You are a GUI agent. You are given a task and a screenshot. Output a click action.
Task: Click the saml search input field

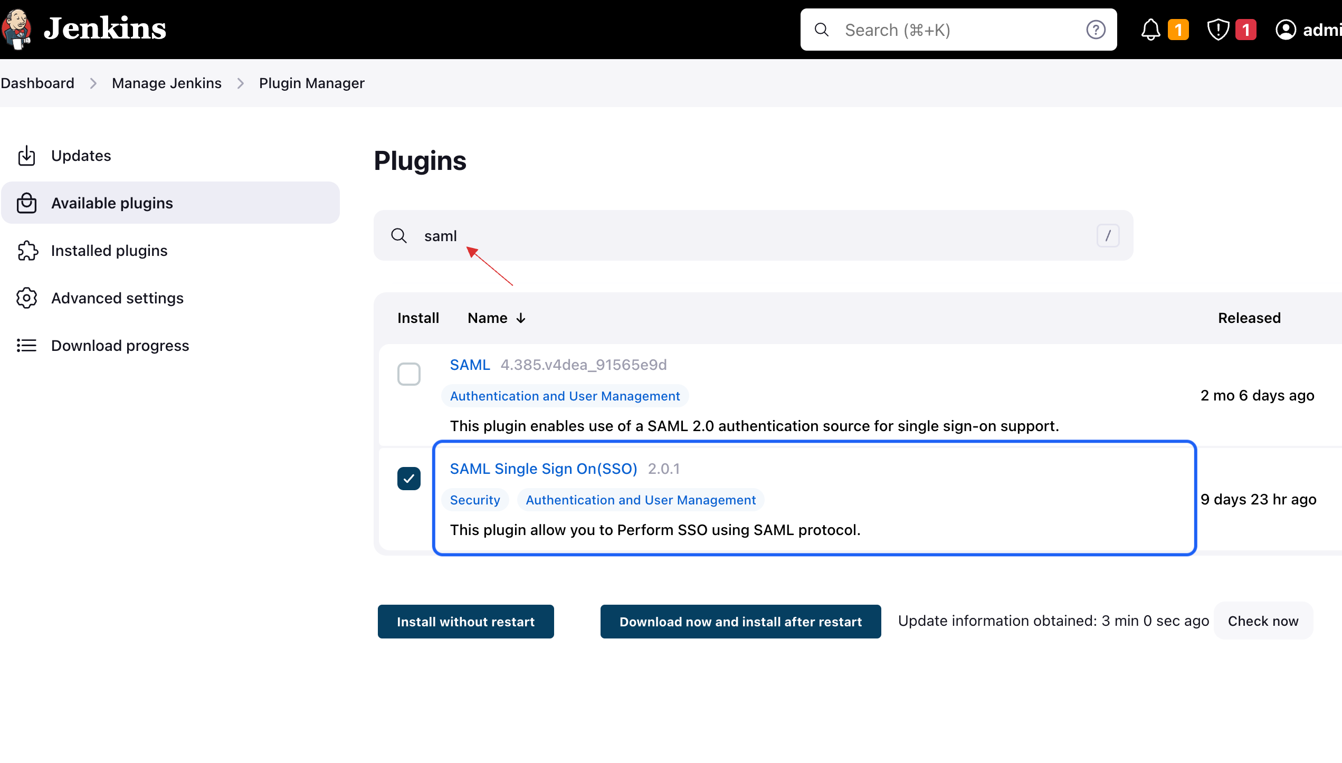(753, 236)
